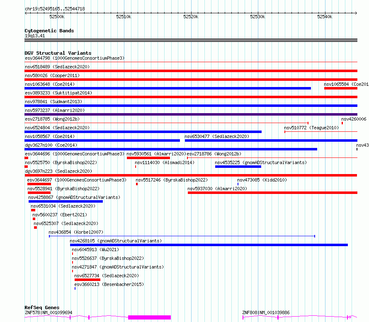The height and width of the screenshot is (322, 369).
Task: Open the nsv5600237 (Ebert2021) label
Action: coord(60,215)
